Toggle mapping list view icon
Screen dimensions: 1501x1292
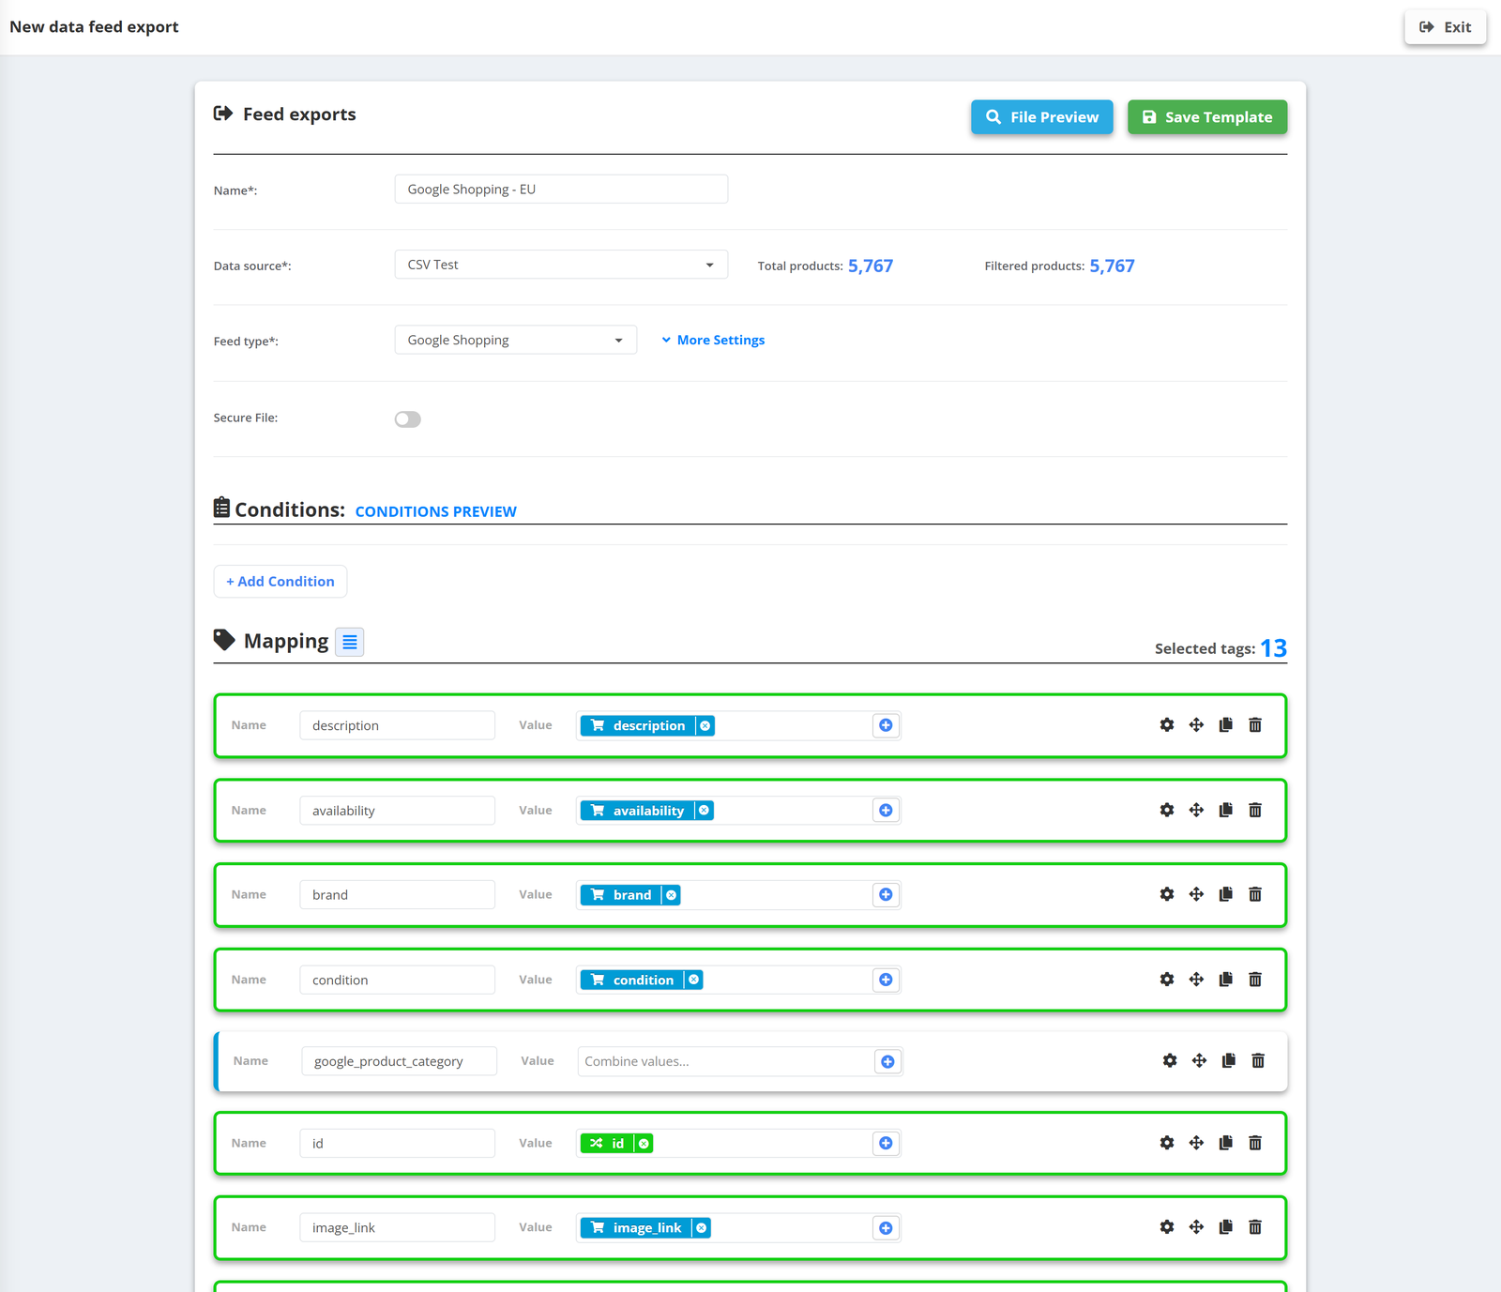[x=350, y=642]
